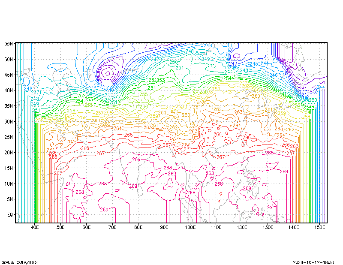Screen dimensions: 343x265
Task: Click the 30N latitude axis label
Action: click(9, 121)
